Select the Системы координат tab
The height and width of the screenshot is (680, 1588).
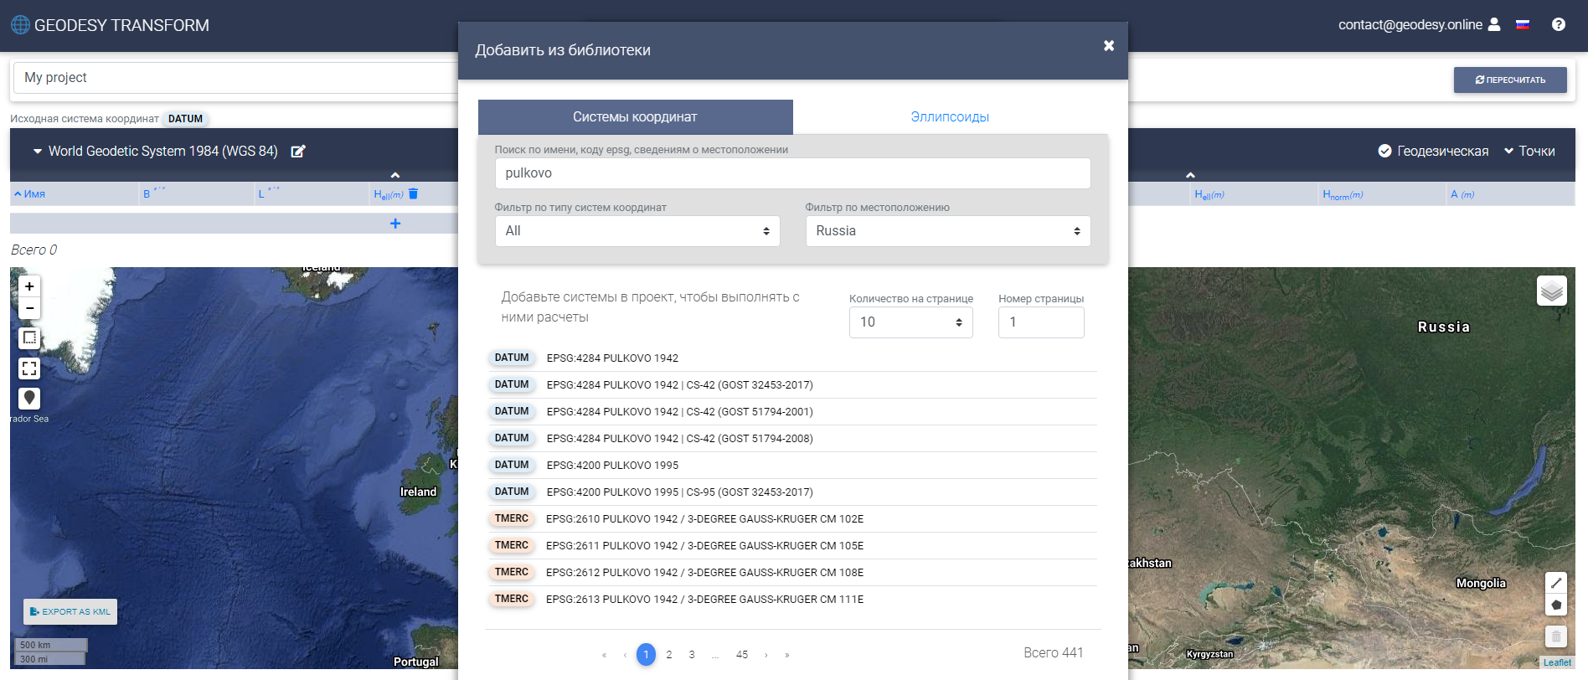coord(635,117)
